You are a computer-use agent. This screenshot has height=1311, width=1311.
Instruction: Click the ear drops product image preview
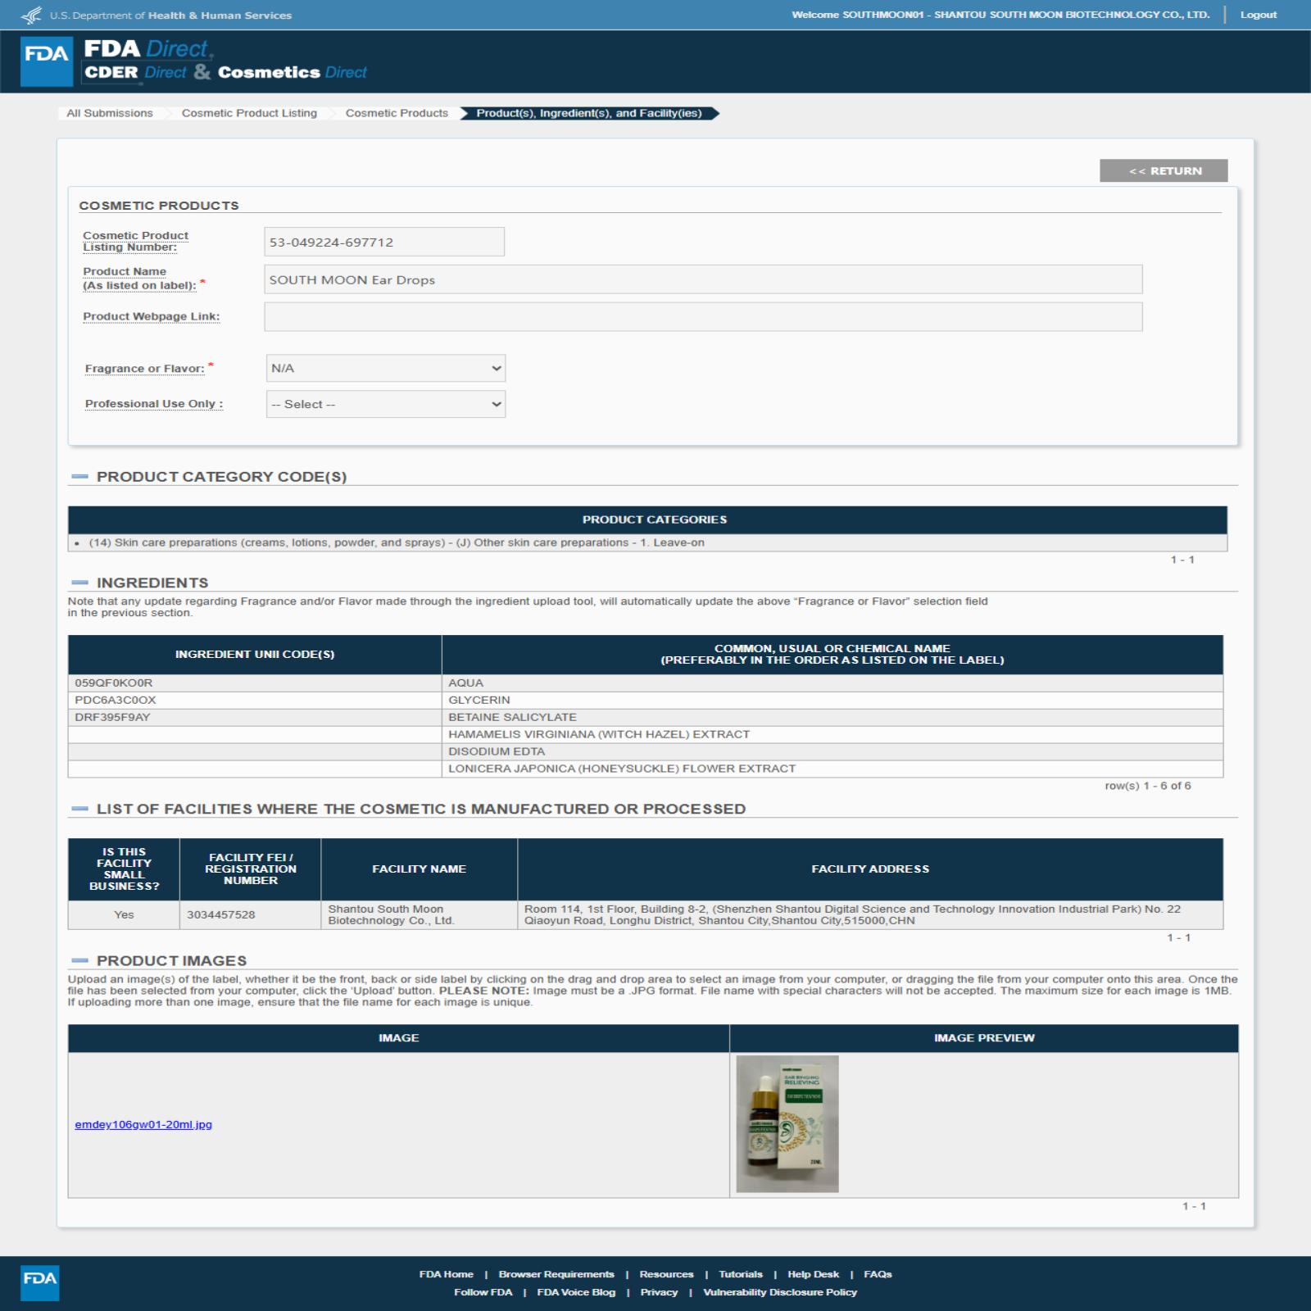787,1123
